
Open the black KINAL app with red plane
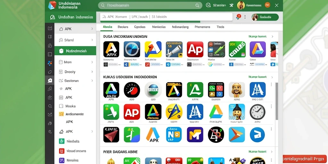[x=111, y=135]
